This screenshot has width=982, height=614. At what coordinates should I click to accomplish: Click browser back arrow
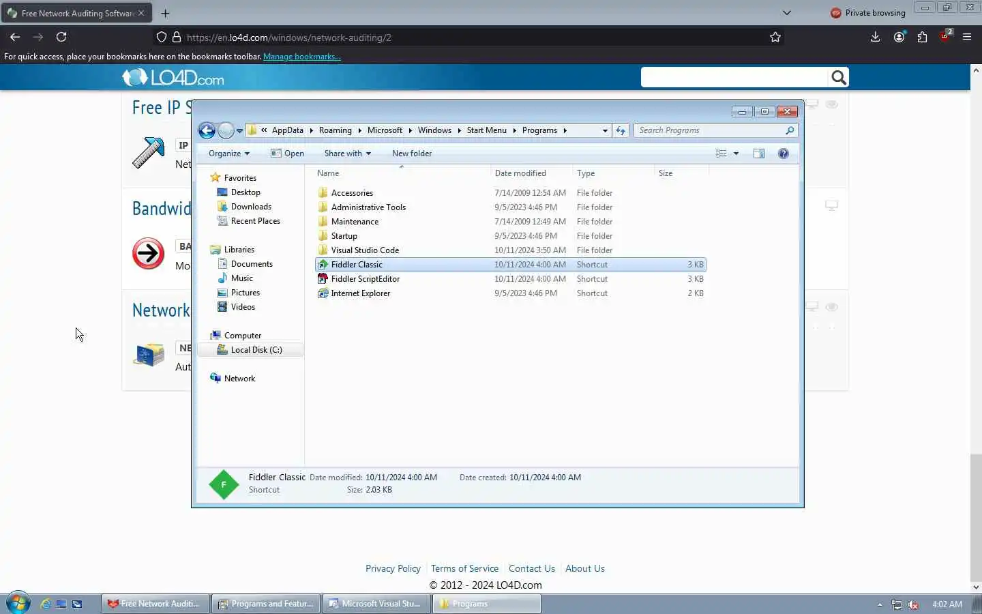pyautogui.click(x=15, y=37)
